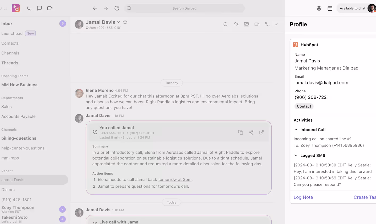376x224 pixels.
Task: Collapse the Inbound Call activity
Action: coord(296,130)
